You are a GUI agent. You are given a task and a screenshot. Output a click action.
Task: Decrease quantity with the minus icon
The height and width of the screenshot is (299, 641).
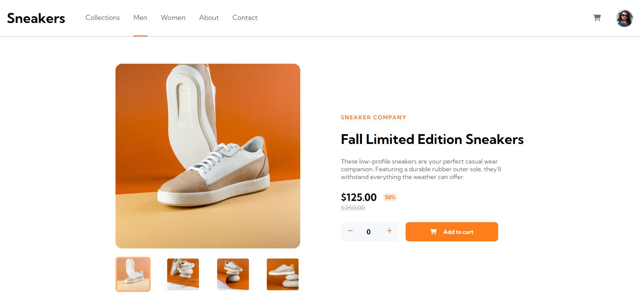tap(350, 231)
